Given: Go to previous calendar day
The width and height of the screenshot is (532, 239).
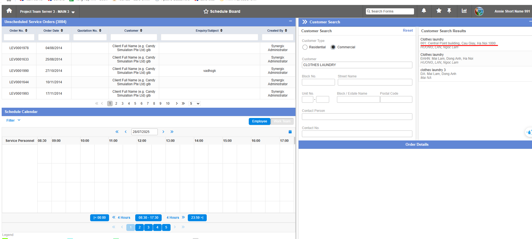Looking at the screenshot, I should click(x=126, y=132).
